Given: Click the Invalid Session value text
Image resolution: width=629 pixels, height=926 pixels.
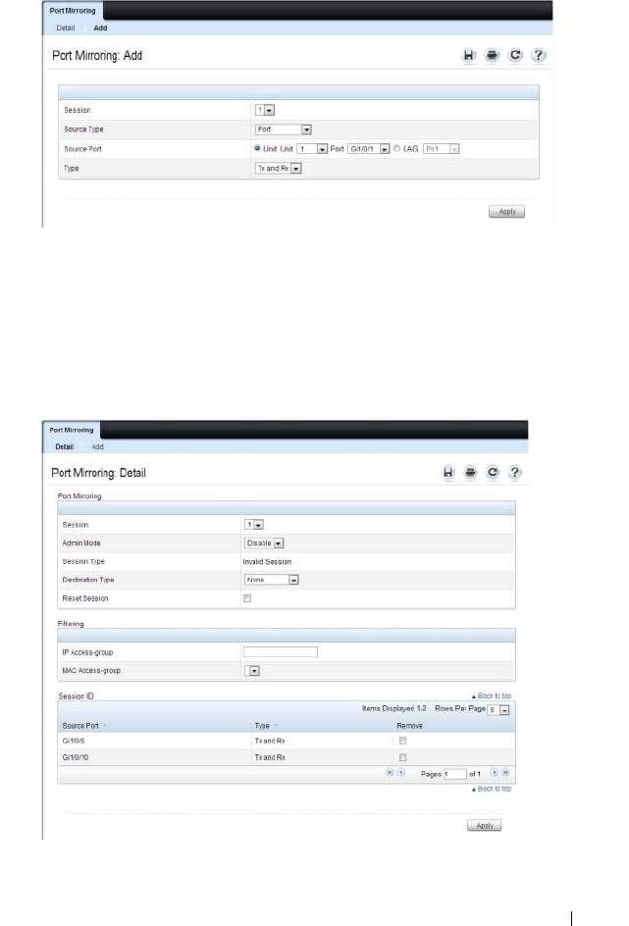Looking at the screenshot, I should point(267,562).
